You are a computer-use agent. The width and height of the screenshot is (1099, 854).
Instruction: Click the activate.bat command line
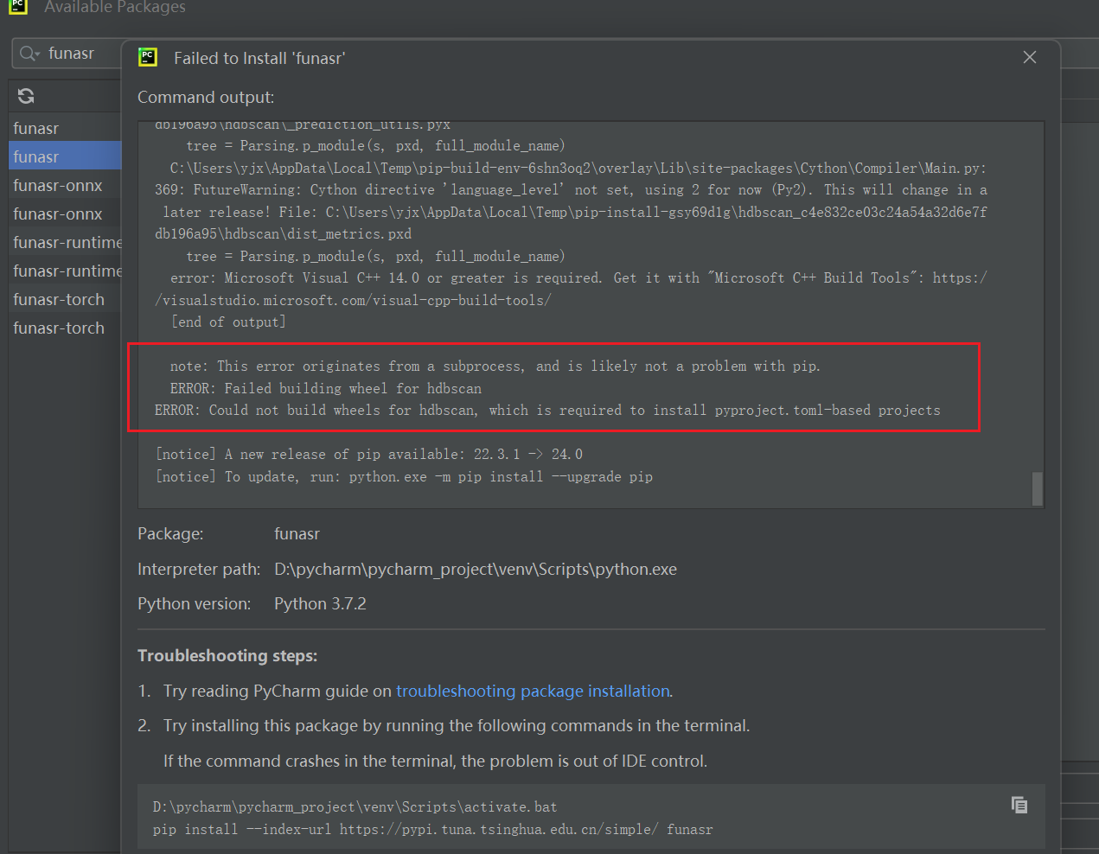(x=355, y=806)
